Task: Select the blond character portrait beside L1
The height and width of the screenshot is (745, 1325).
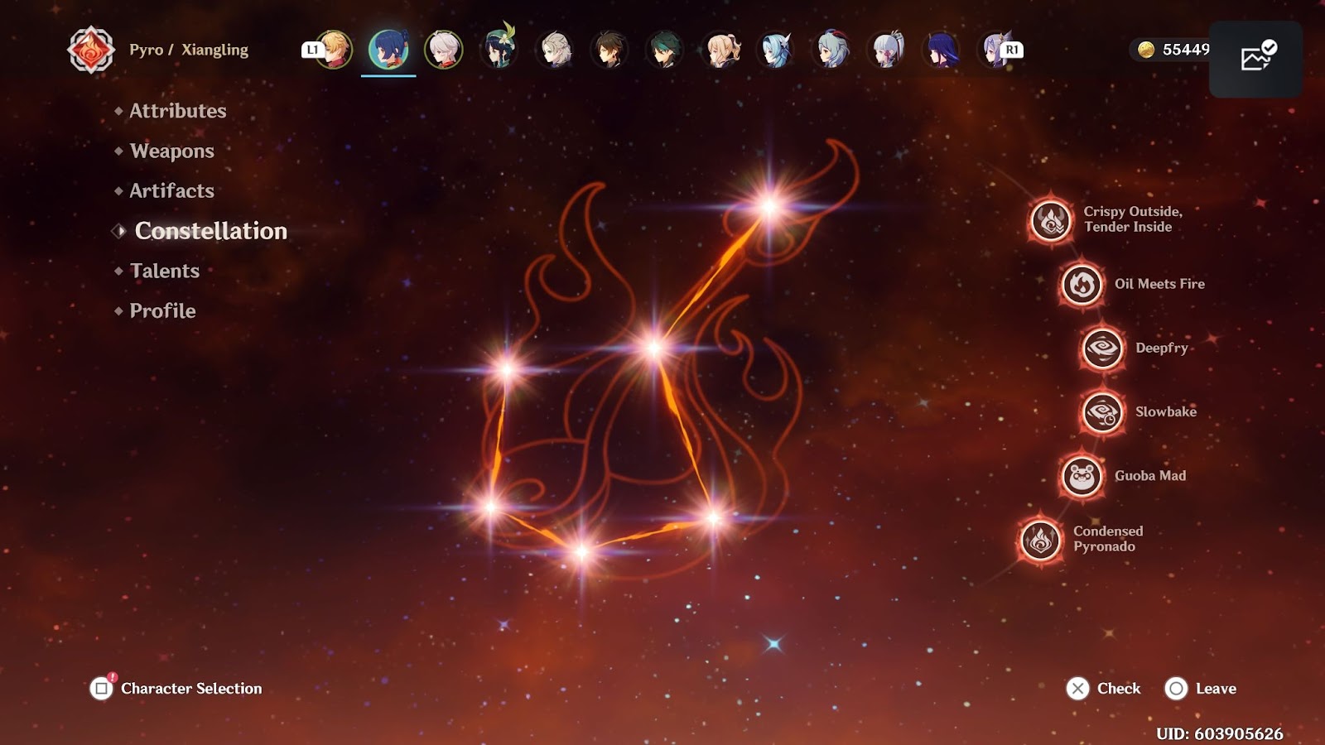Action: [334, 50]
